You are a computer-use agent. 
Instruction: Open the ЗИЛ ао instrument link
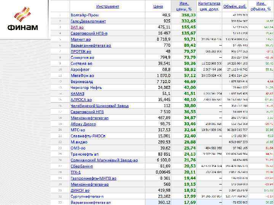tap(77, 27)
